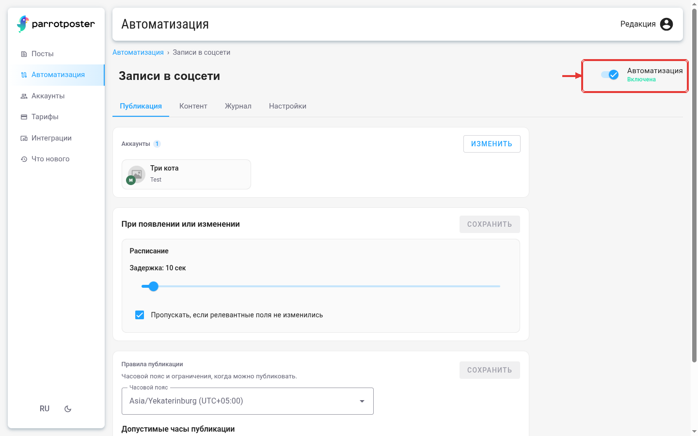Click the parrotposter logo
698x436 pixels.
pyautogui.click(x=56, y=24)
